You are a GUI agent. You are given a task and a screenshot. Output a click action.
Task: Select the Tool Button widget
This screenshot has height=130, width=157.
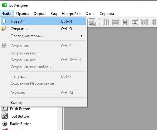(20, 116)
